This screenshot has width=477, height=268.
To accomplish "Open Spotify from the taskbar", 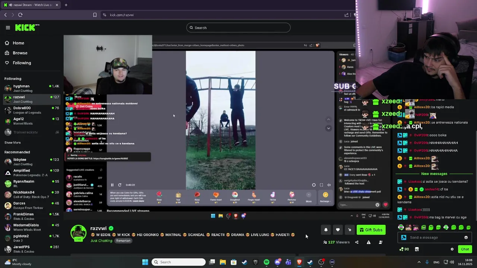I will point(266,262).
